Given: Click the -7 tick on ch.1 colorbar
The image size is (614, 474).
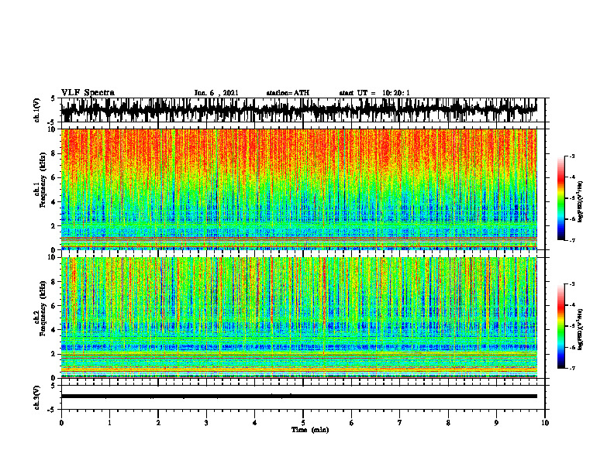Looking at the screenshot, I should [572, 240].
